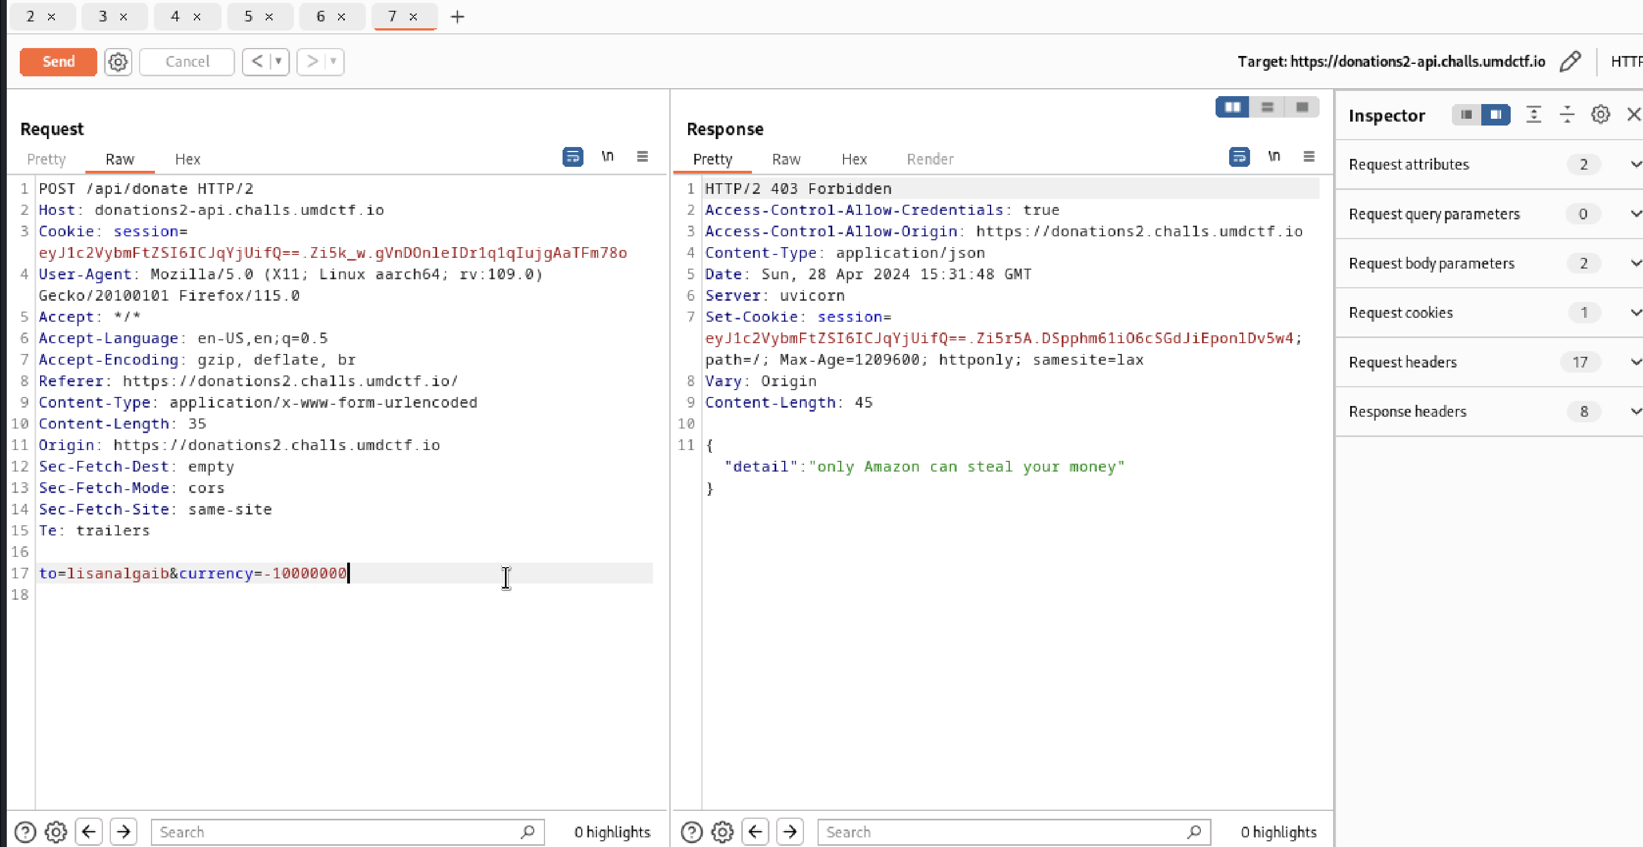Close the Inspector panel
The width and height of the screenshot is (1643, 847).
(1633, 115)
